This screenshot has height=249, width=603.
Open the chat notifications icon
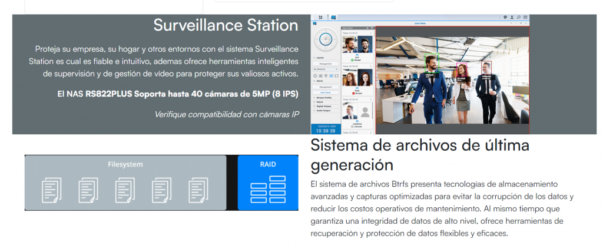pos(505,18)
